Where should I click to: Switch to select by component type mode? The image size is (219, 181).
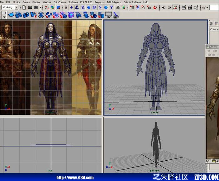[59, 8]
